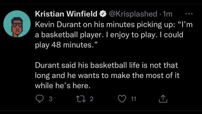Screen dimensions: 202x114
Task: Click the like count showing 11
Action: pos(133,99)
